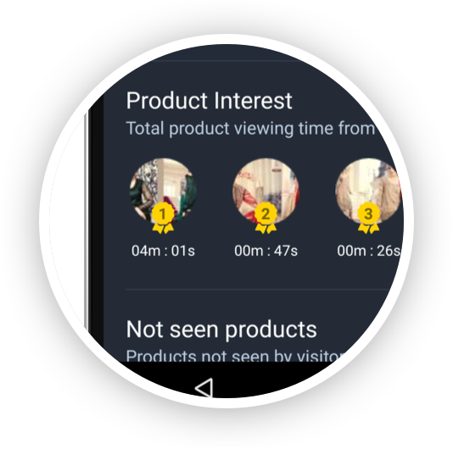Select the rank 3 gold ribbon badge
Image resolution: width=453 pixels, height=449 pixels.
(368, 218)
